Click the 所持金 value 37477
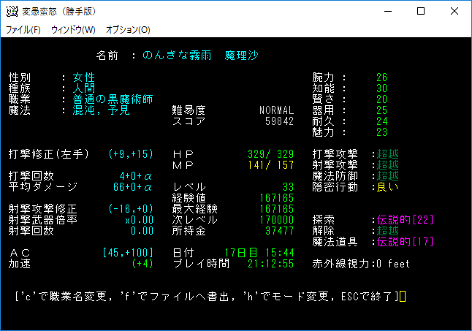Image resolution: width=472 pixels, height=331 pixels. tap(277, 231)
